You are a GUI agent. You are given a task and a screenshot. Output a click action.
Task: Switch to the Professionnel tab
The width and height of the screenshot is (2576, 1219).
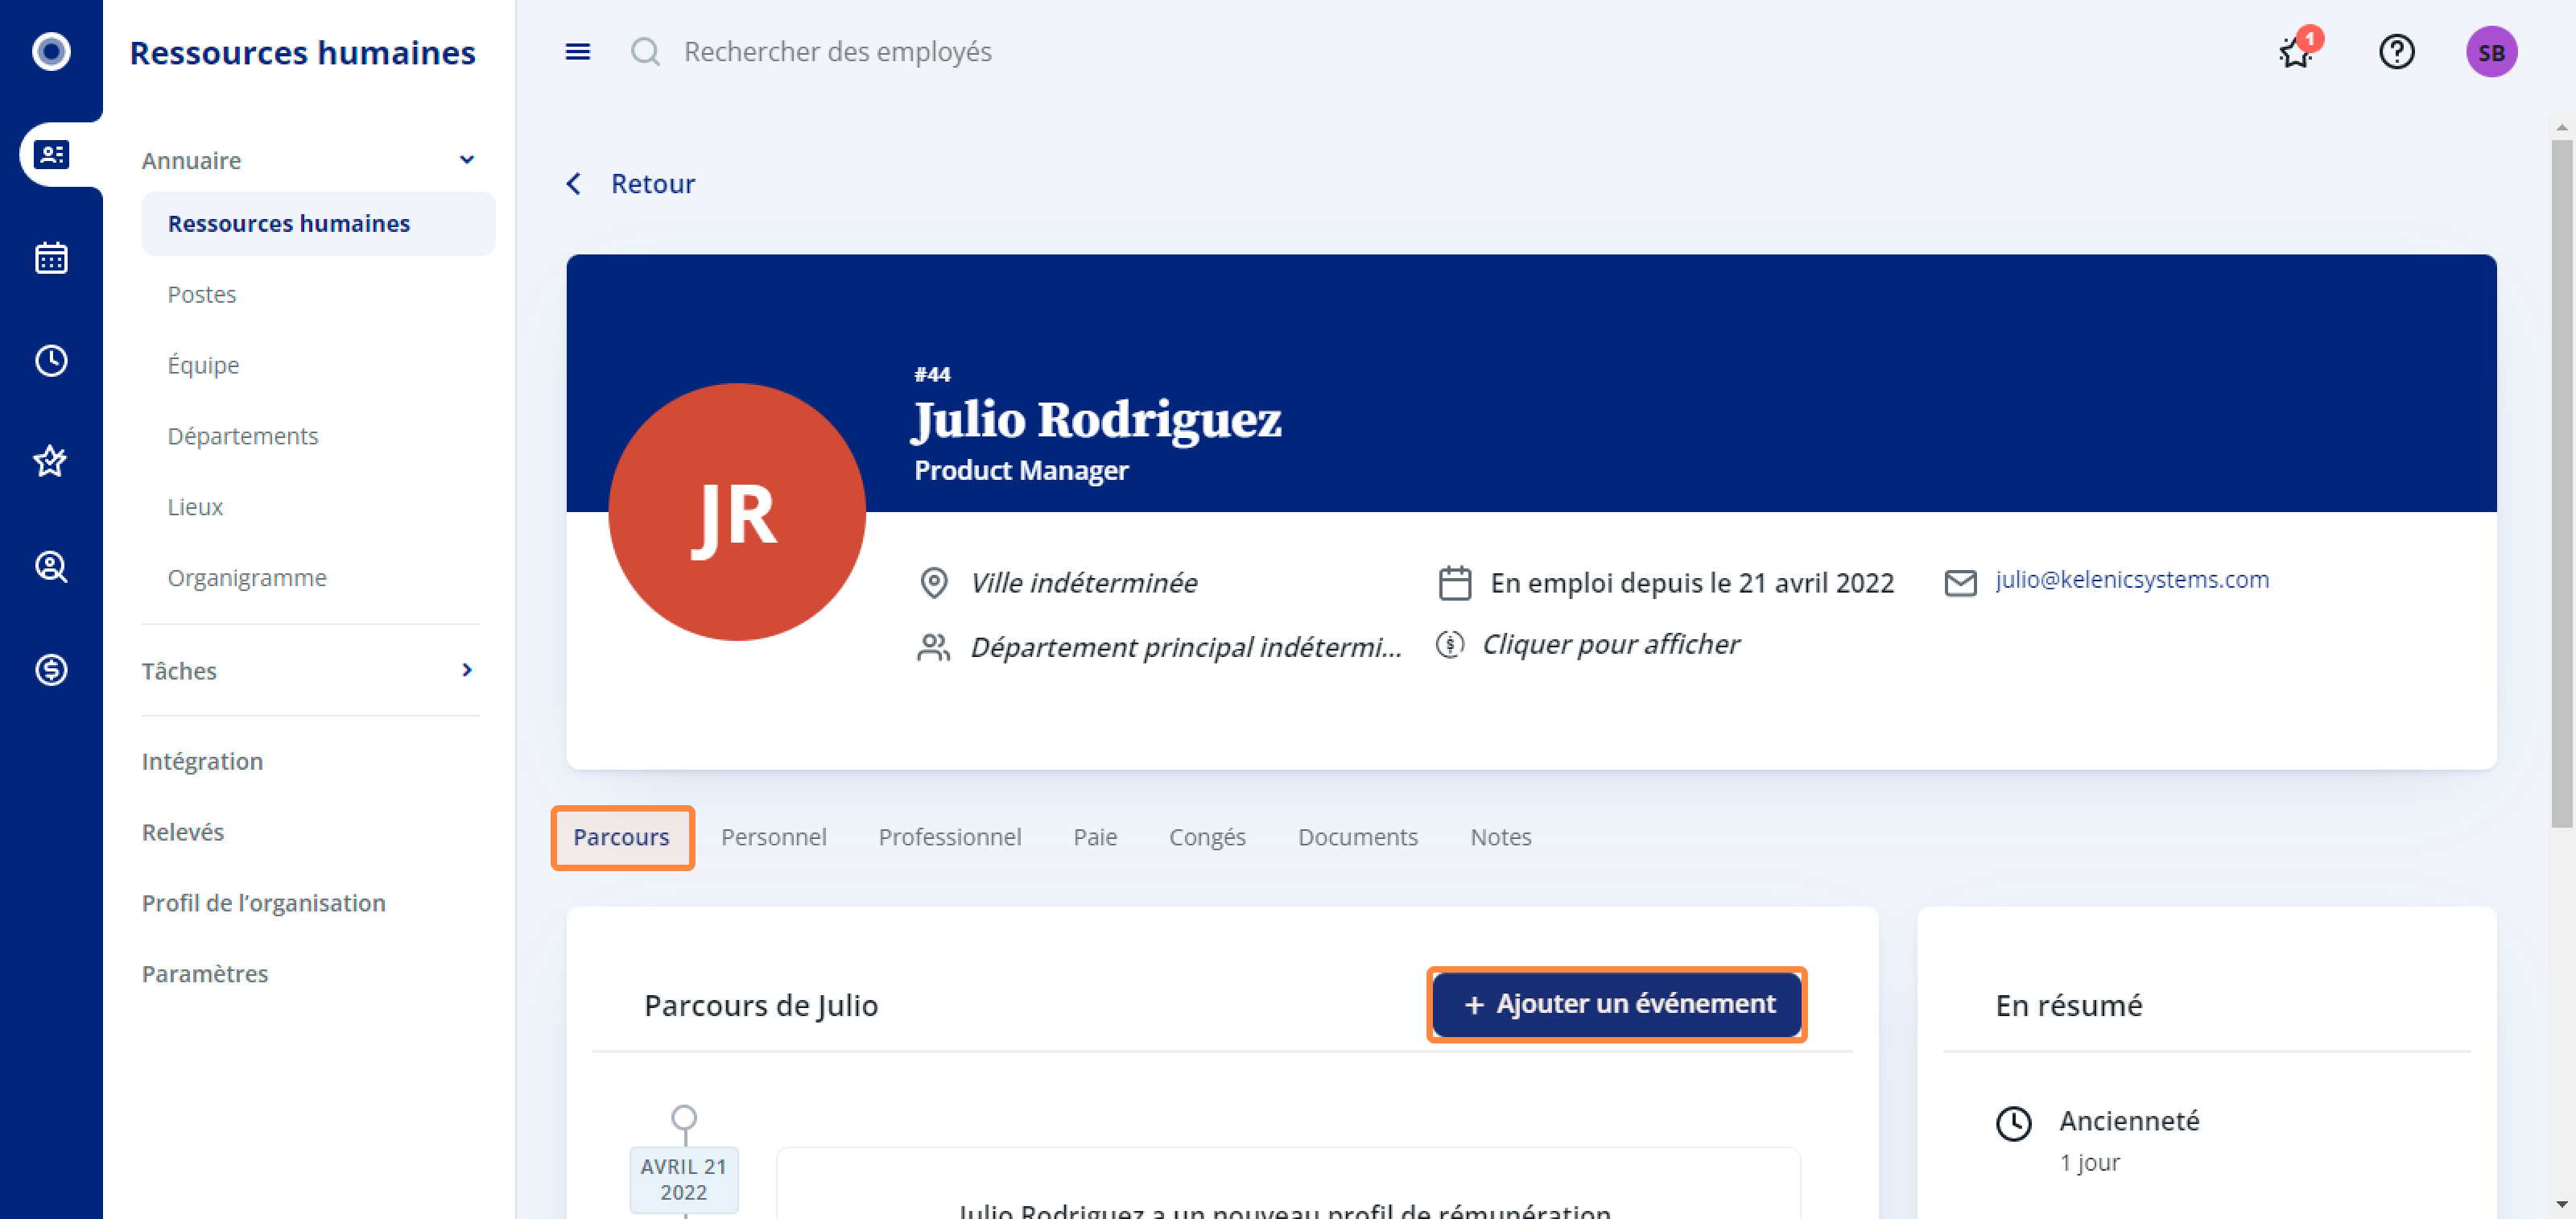(950, 838)
